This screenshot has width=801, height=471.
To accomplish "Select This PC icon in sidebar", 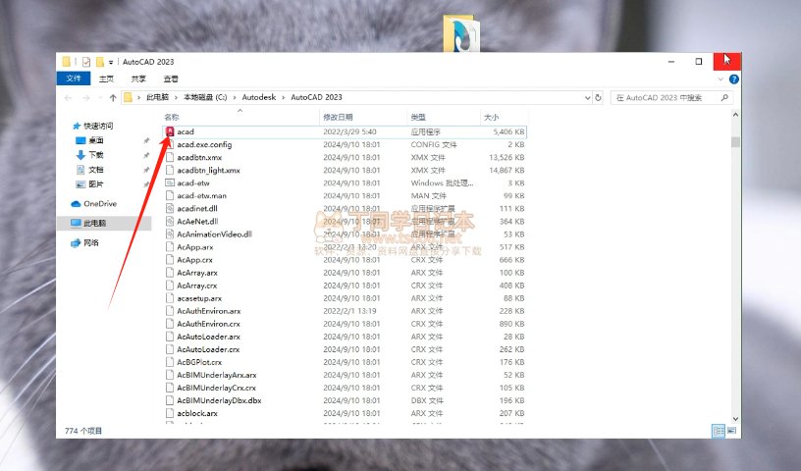I will click(x=77, y=224).
